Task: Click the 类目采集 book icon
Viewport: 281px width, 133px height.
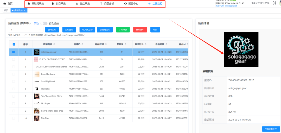Action: pyautogui.click(x=53, y=4)
